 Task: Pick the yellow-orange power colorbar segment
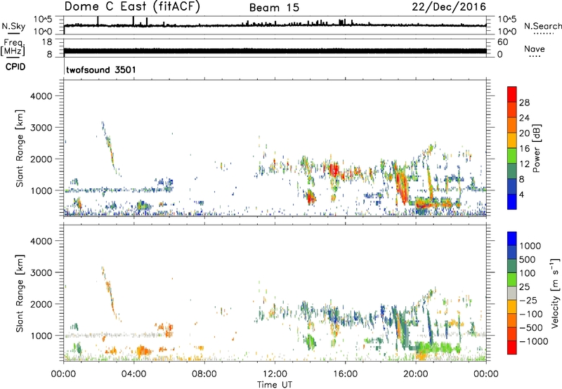[512, 140]
